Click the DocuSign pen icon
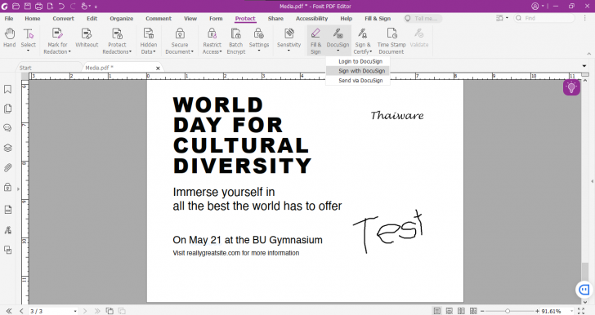The width and height of the screenshot is (595, 315). point(338,34)
